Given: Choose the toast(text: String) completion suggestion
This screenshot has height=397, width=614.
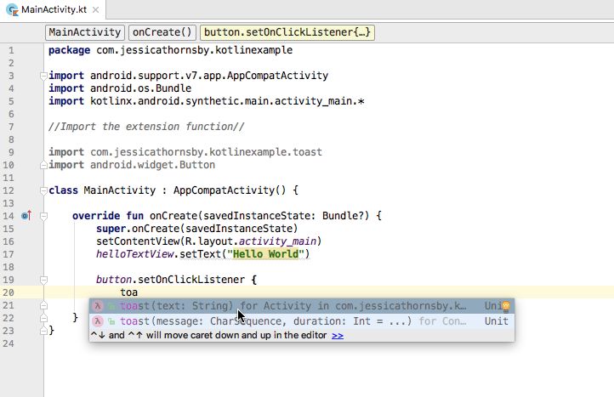Looking at the screenshot, I should [x=302, y=306].
